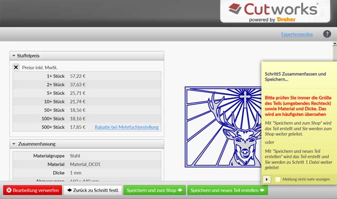Viewport: 337px width, 199px height.
Task: Select the 5+ Stück price 25,71 €
Action: [77, 93]
